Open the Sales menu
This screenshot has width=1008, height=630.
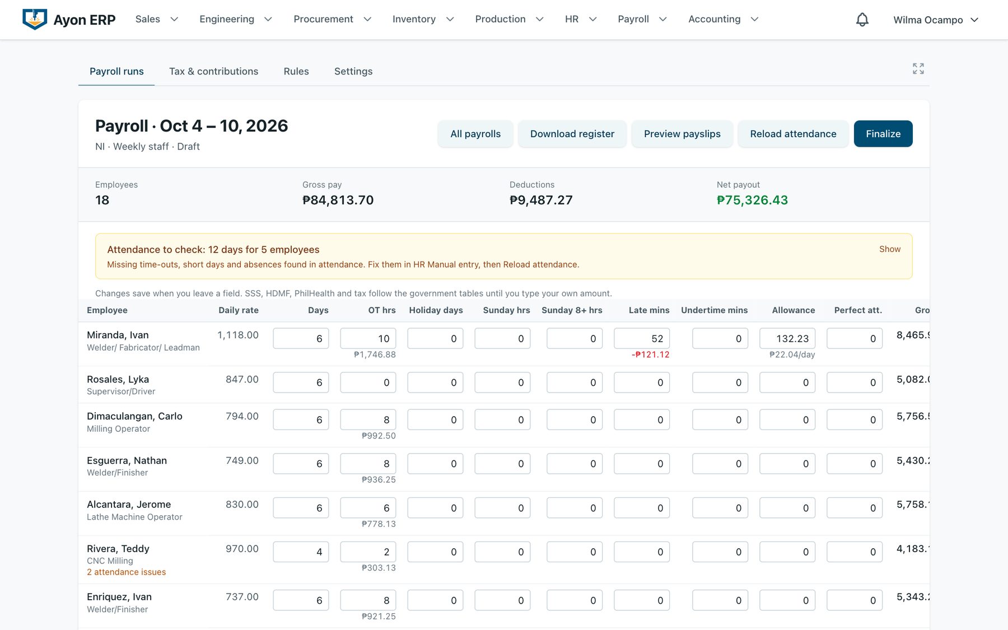157,19
